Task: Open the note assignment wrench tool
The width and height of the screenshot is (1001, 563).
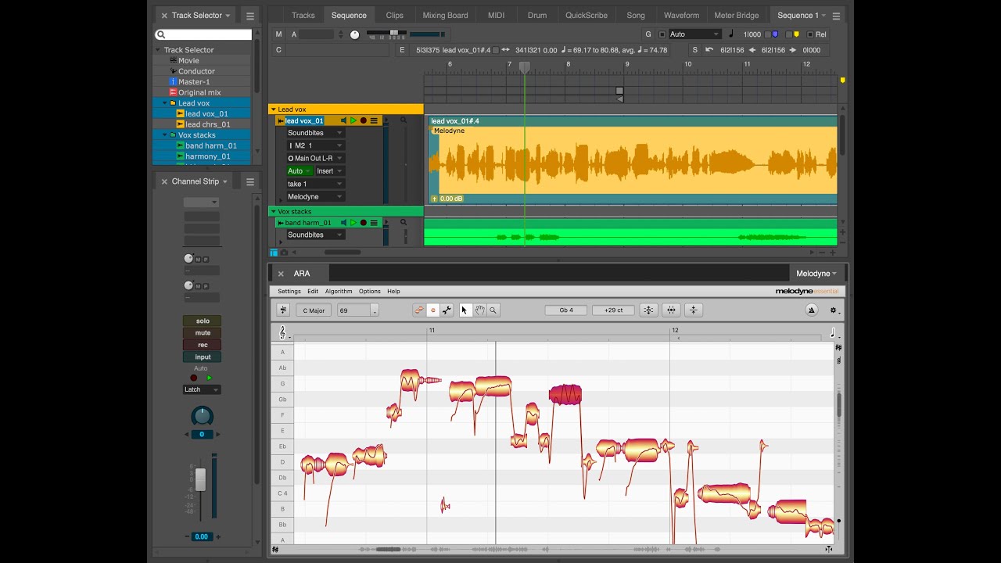Action: click(x=447, y=310)
